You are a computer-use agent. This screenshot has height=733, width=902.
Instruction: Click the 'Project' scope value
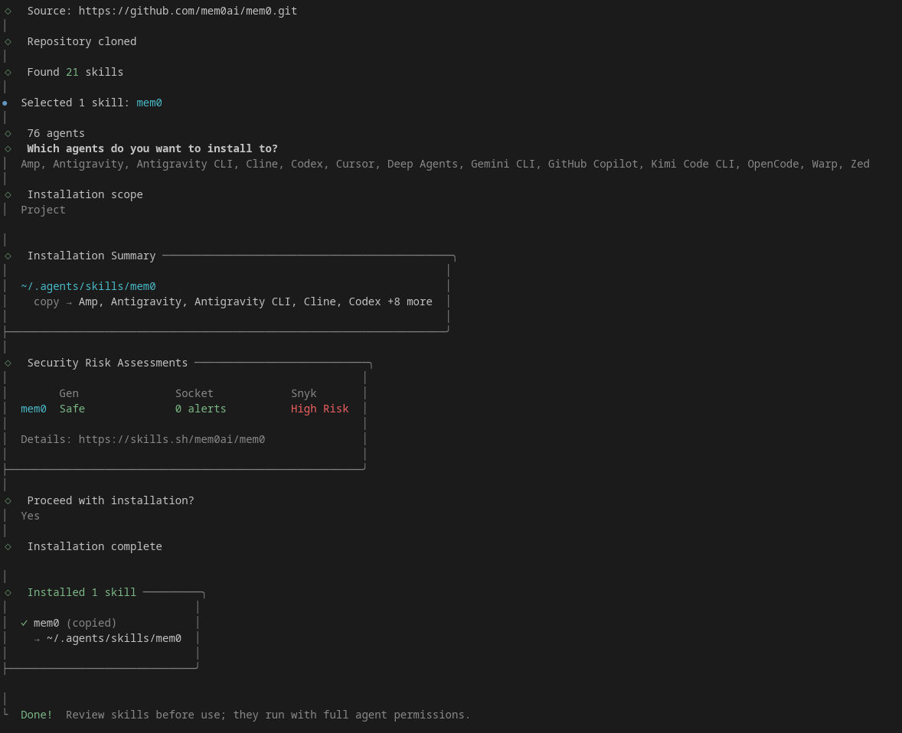[x=43, y=210]
